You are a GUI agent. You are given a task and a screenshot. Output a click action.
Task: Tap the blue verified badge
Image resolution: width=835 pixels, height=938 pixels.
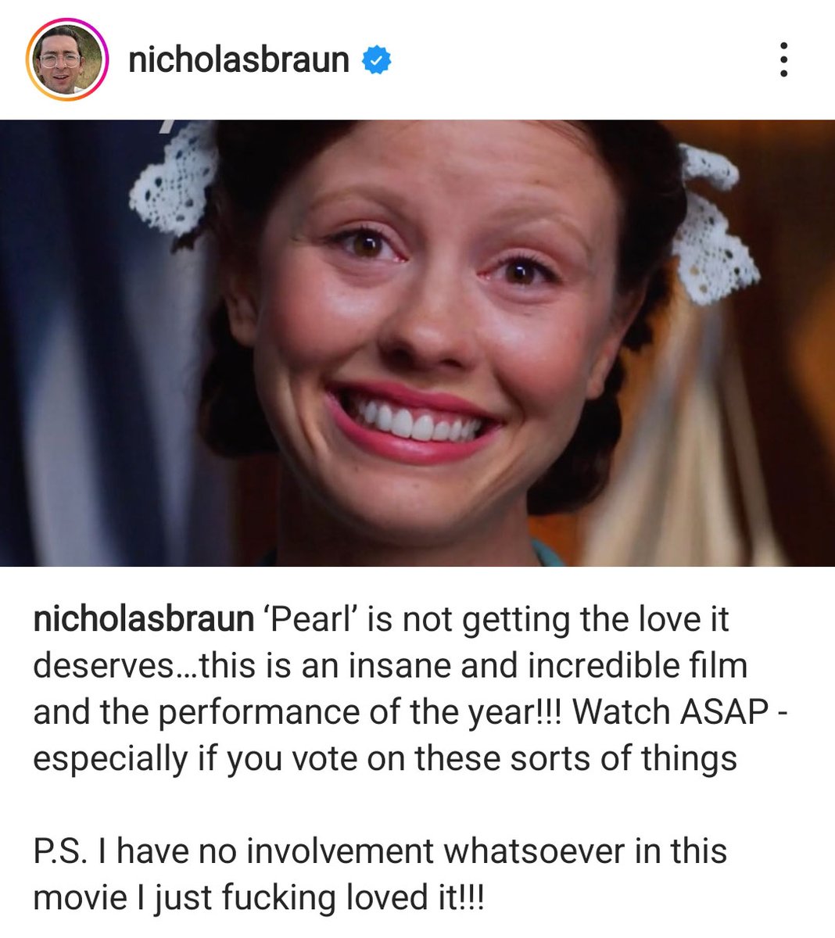[x=376, y=60]
